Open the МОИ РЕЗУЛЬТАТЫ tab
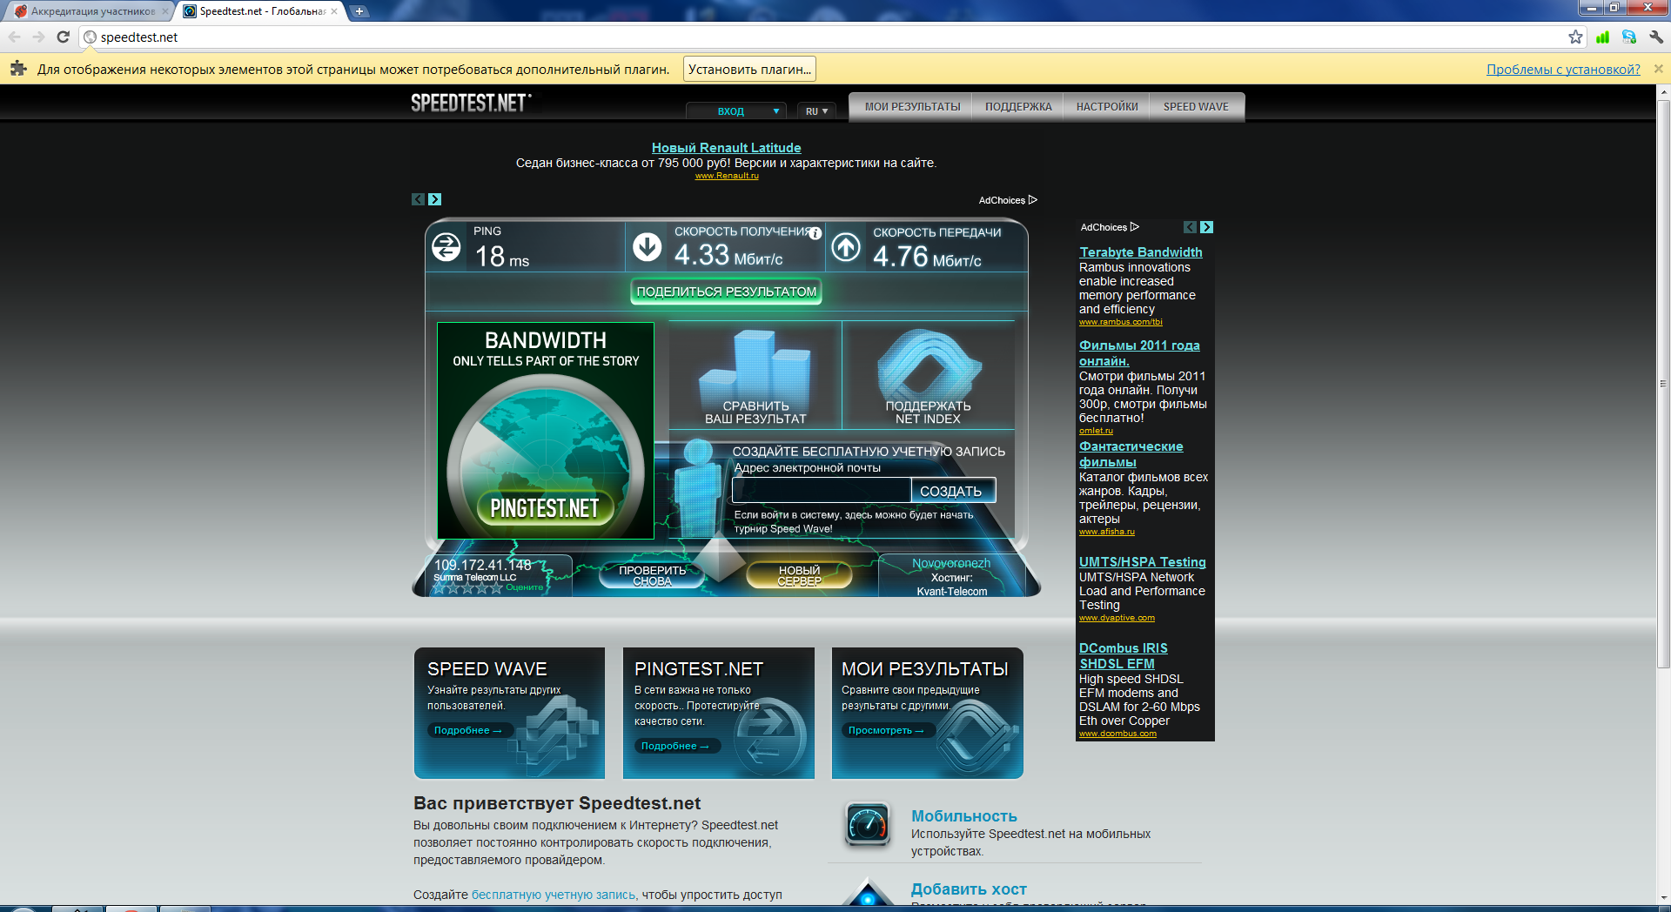This screenshot has height=912, width=1671. point(912,107)
